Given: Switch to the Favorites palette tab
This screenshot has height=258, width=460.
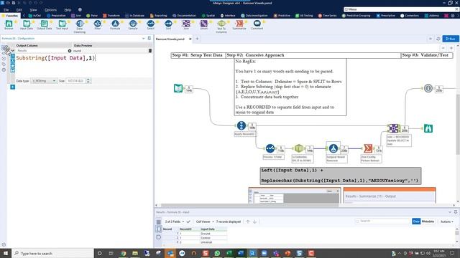Looking at the screenshot, I should click(10, 16).
